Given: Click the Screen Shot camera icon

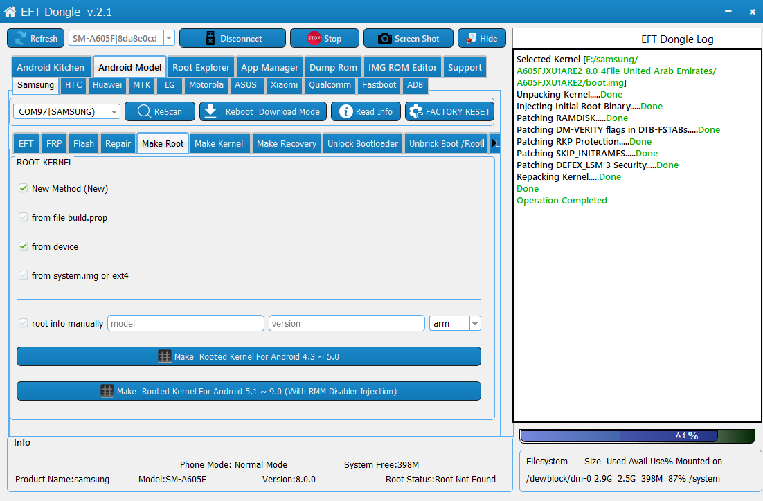Looking at the screenshot, I should 385,39.
